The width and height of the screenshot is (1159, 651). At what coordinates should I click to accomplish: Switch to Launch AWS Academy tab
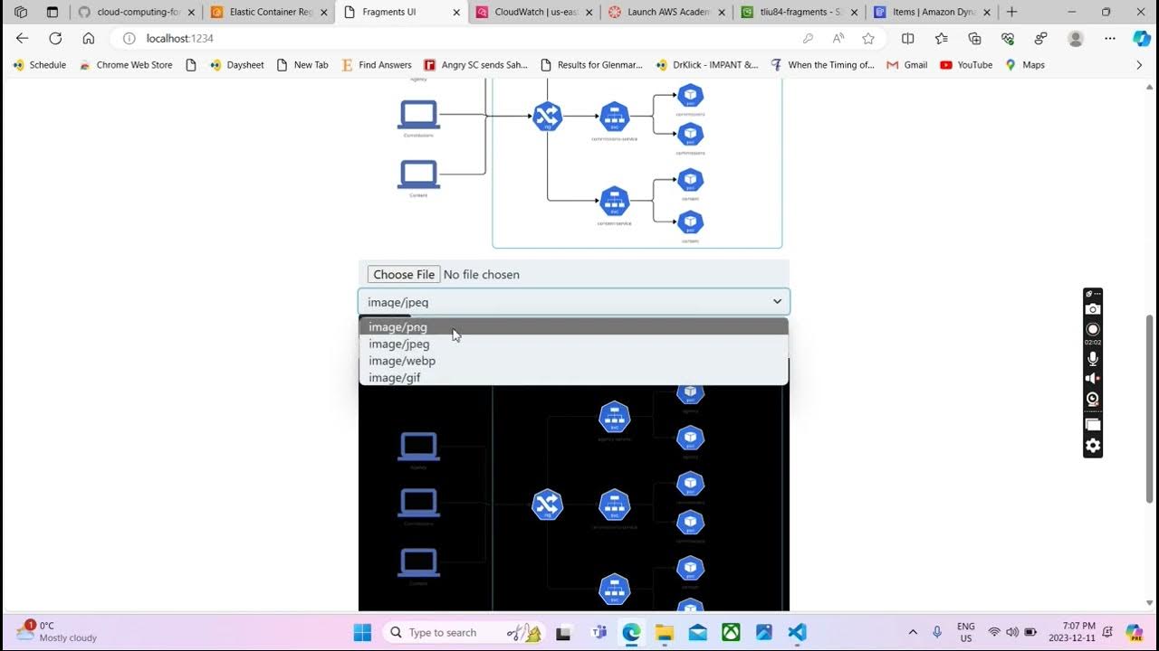click(667, 12)
